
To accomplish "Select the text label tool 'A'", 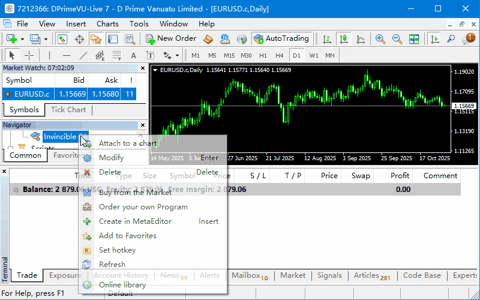I will [133, 56].
